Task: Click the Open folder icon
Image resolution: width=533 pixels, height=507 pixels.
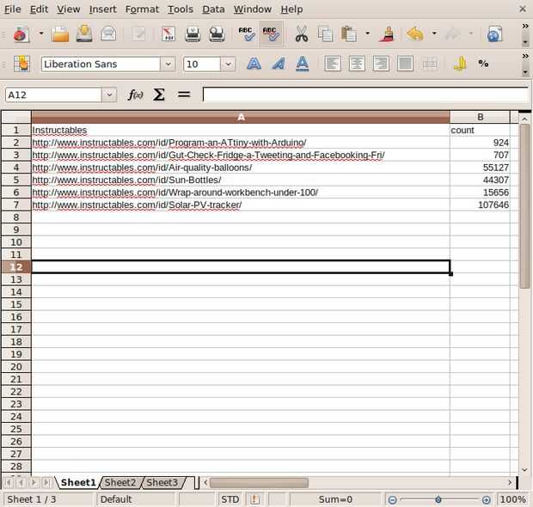Action: pyautogui.click(x=60, y=34)
